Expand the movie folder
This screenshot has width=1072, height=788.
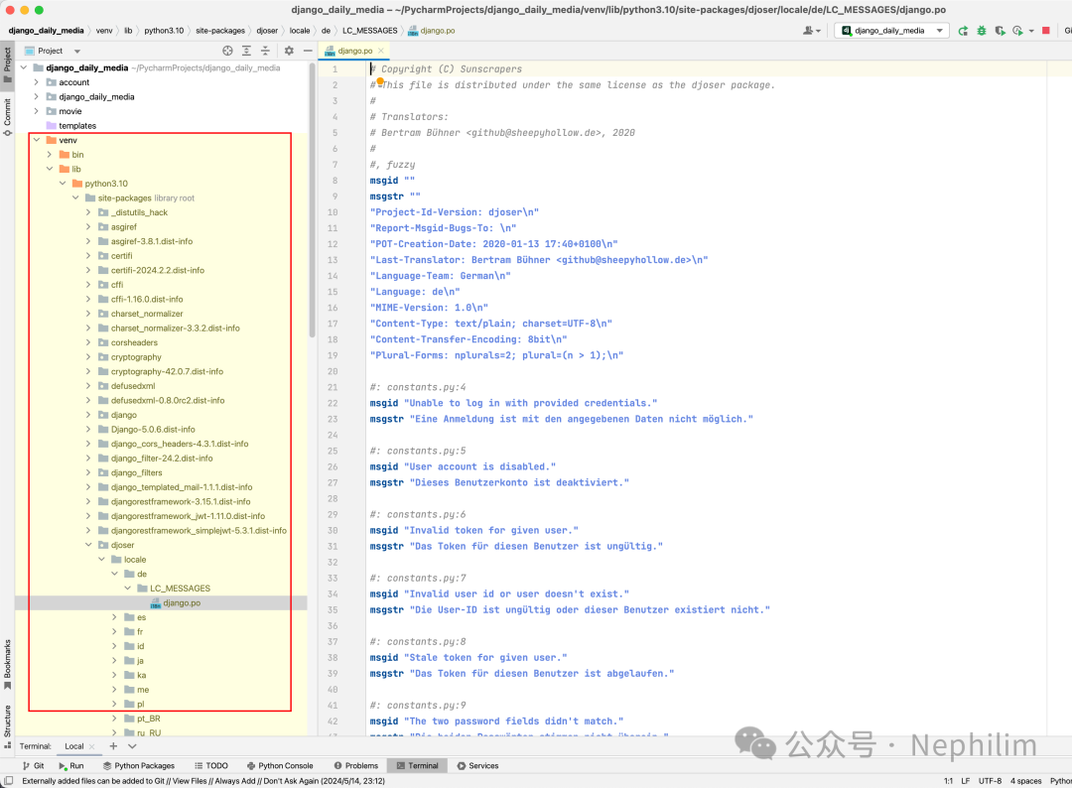pyautogui.click(x=37, y=111)
